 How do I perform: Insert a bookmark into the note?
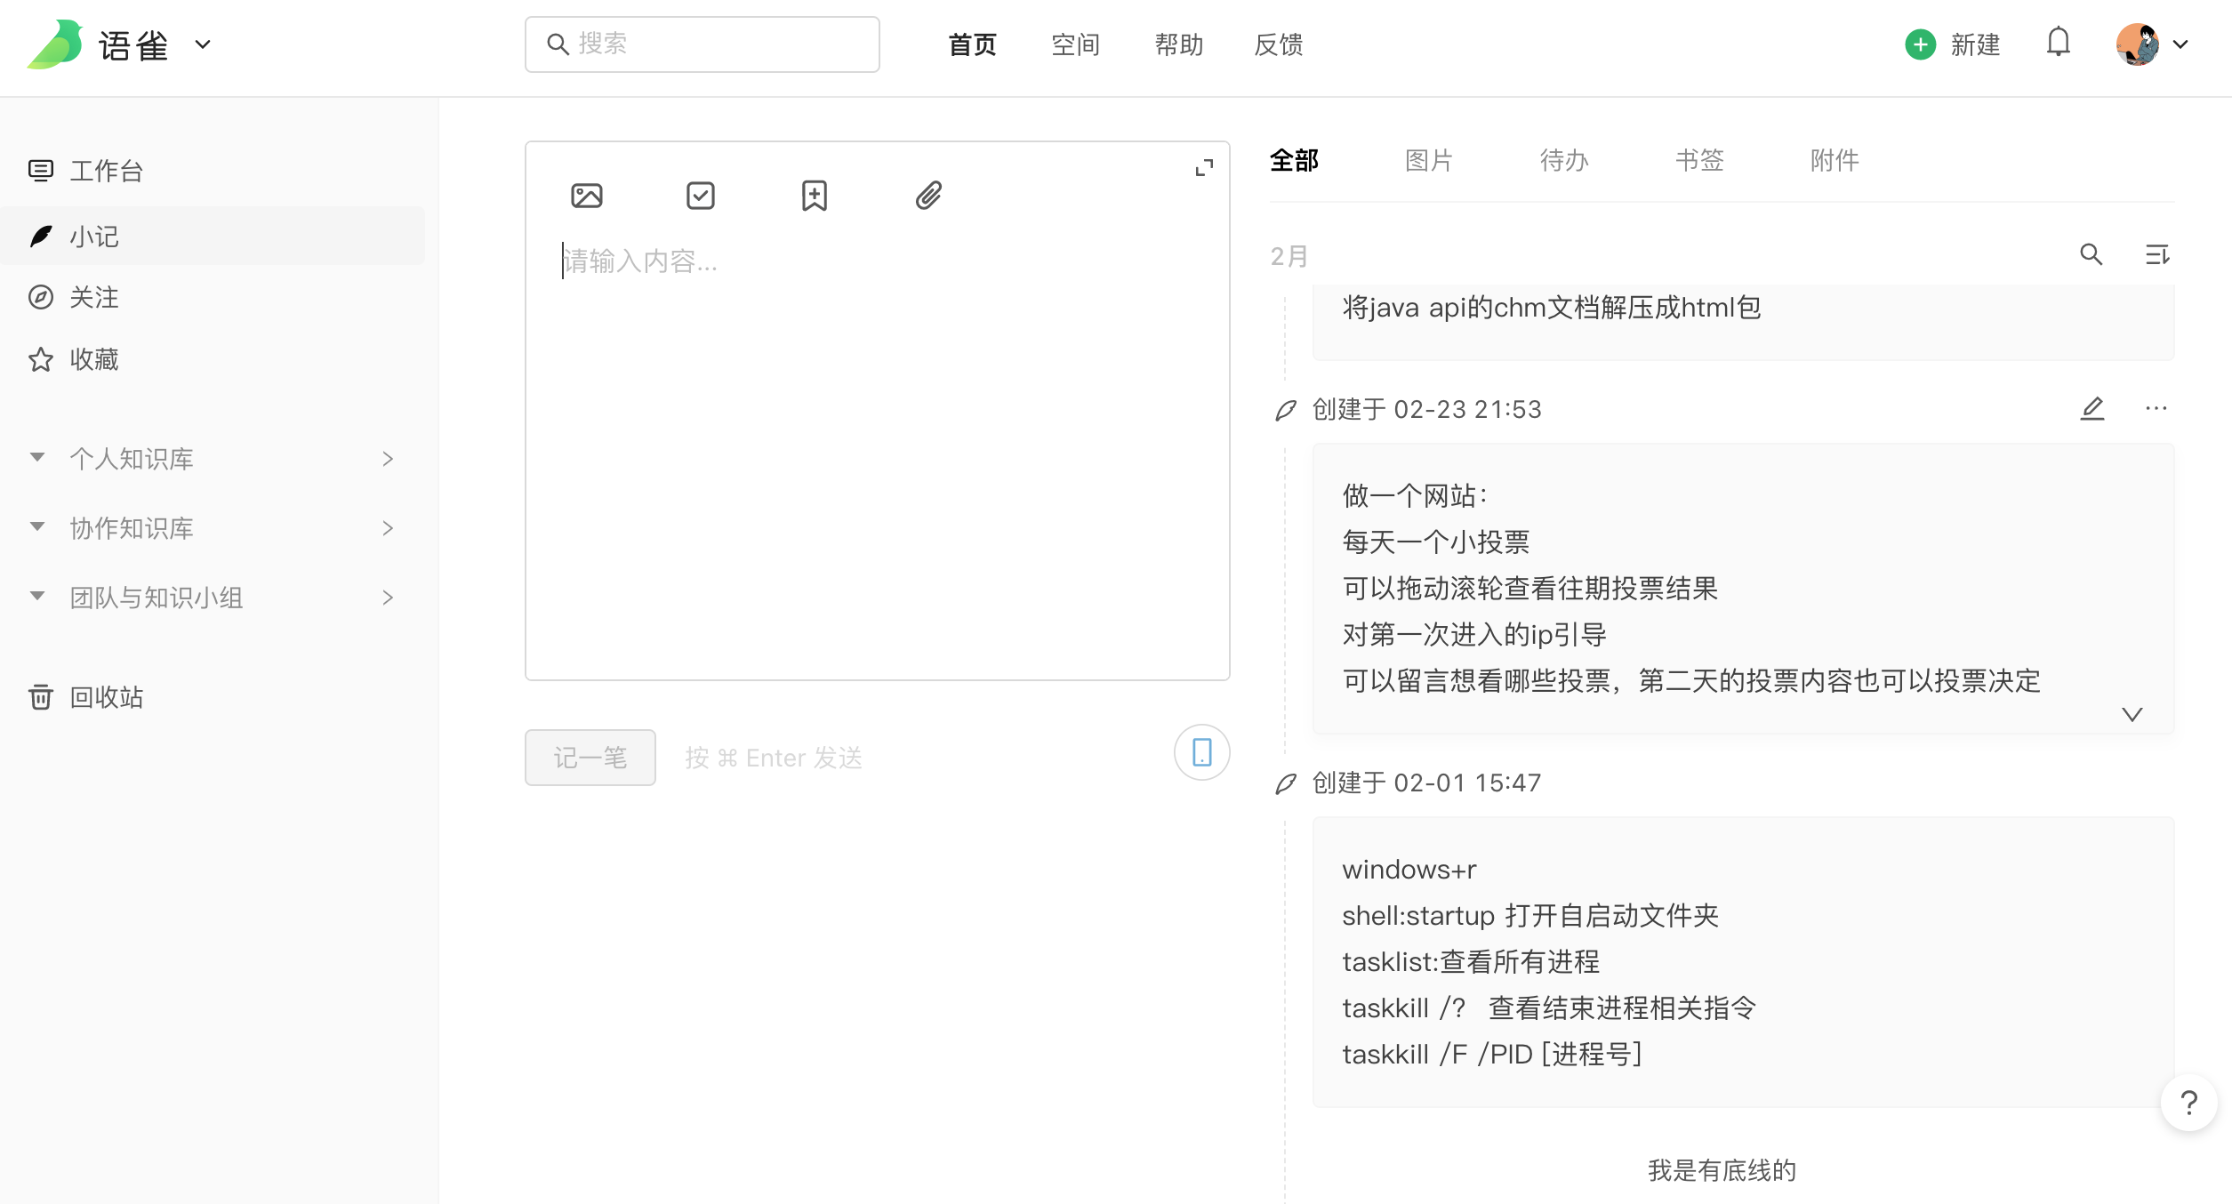click(x=814, y=196)
